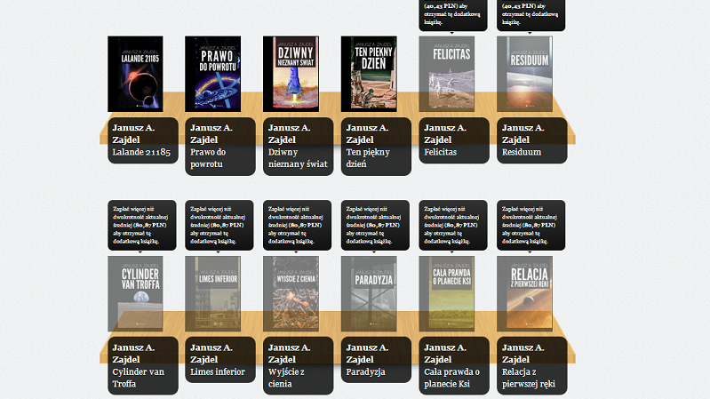This screenshot has height=399, width=710.
Task: Open the Felicitas book cover
Action: coord(447,74)
